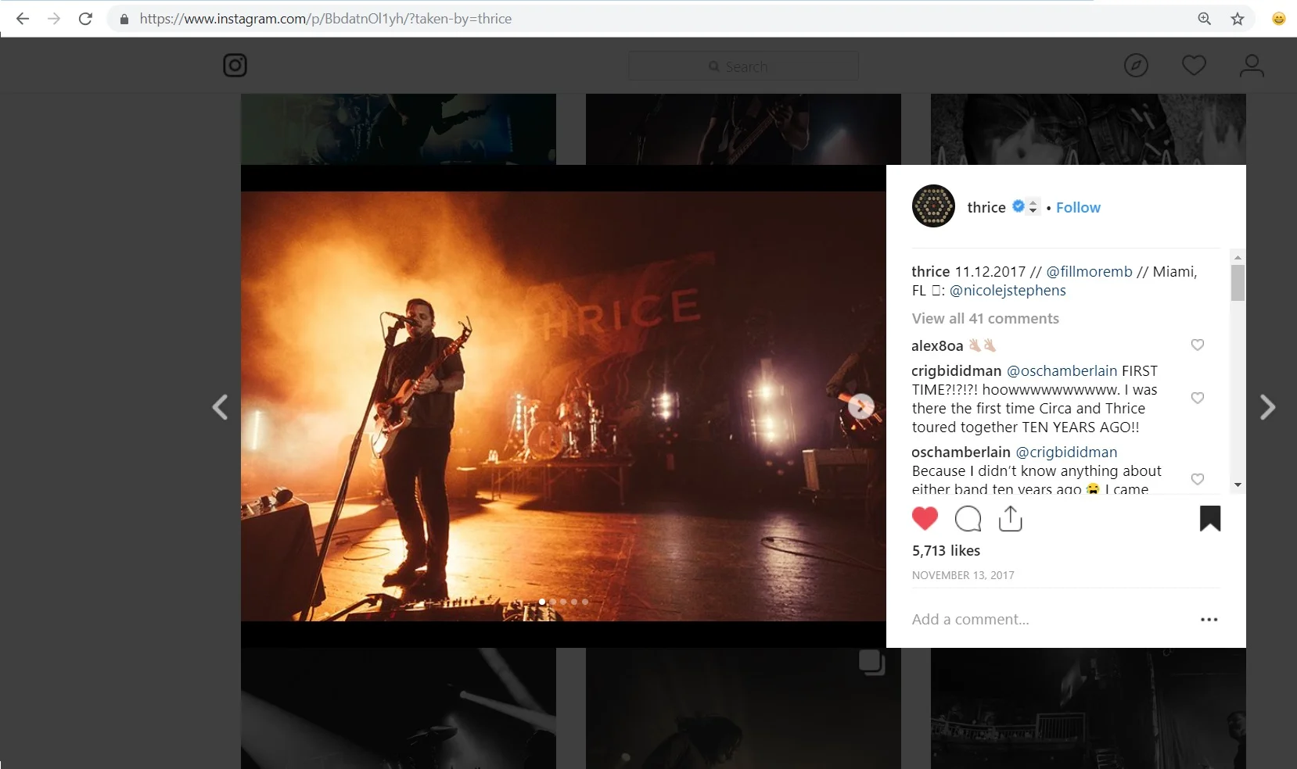Open the three-dot post options menu
This screenshot has width=1297, height=769.
[x=1209, y=620]
